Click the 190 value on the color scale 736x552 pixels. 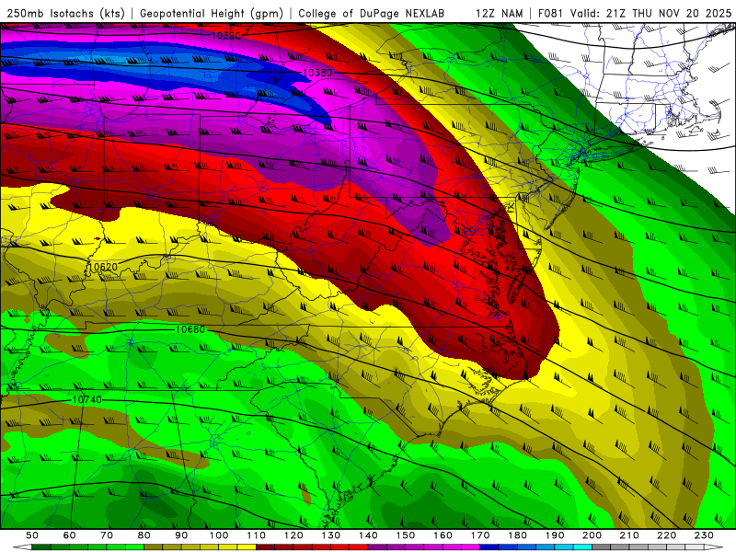pyautogui.click(x=555, y=535)
